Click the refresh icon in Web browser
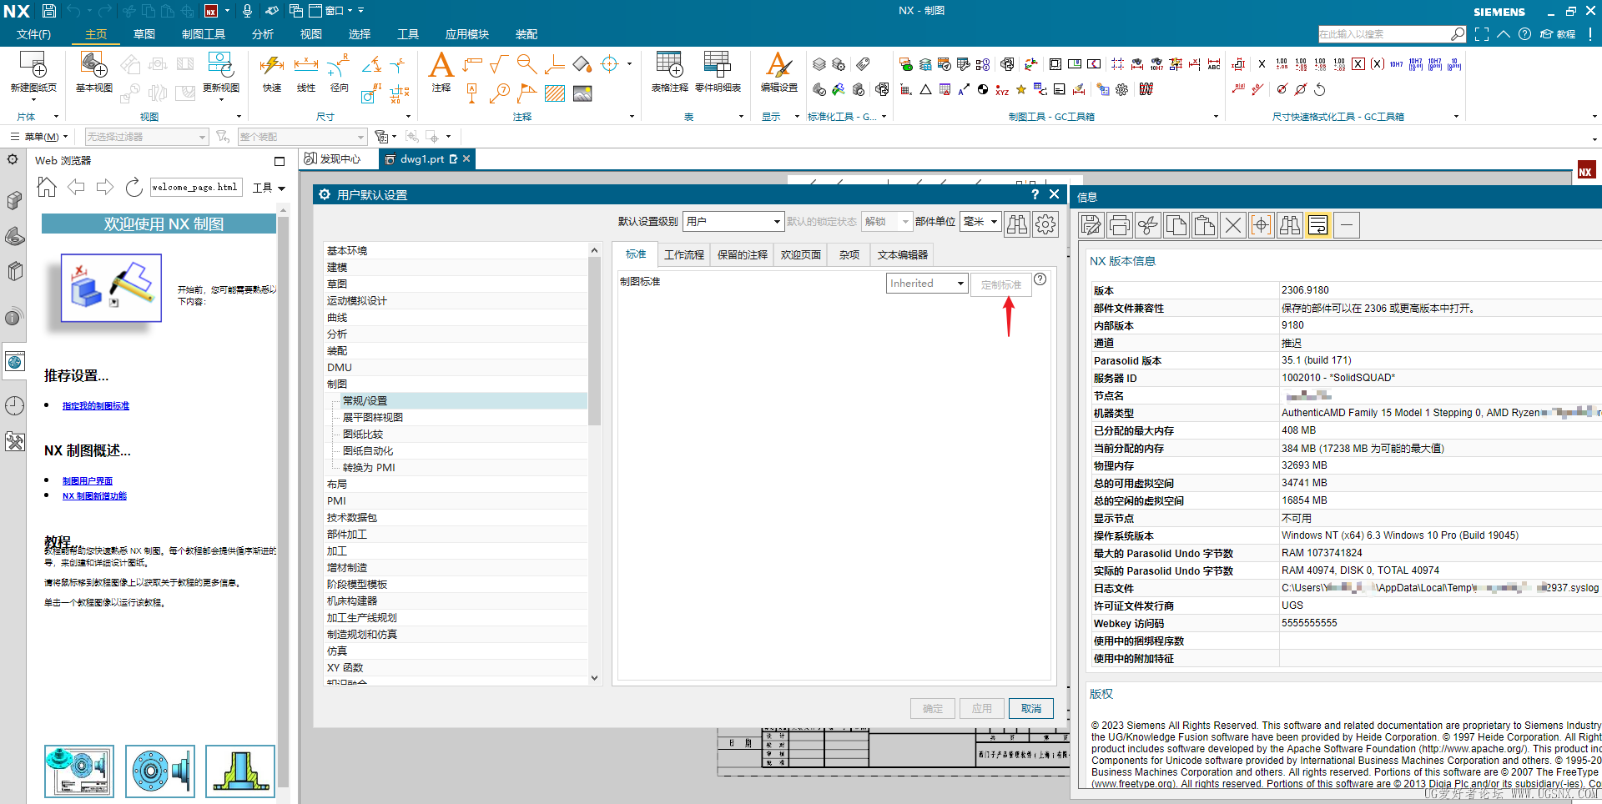The image size is (1602, 804). click(133, 188)
